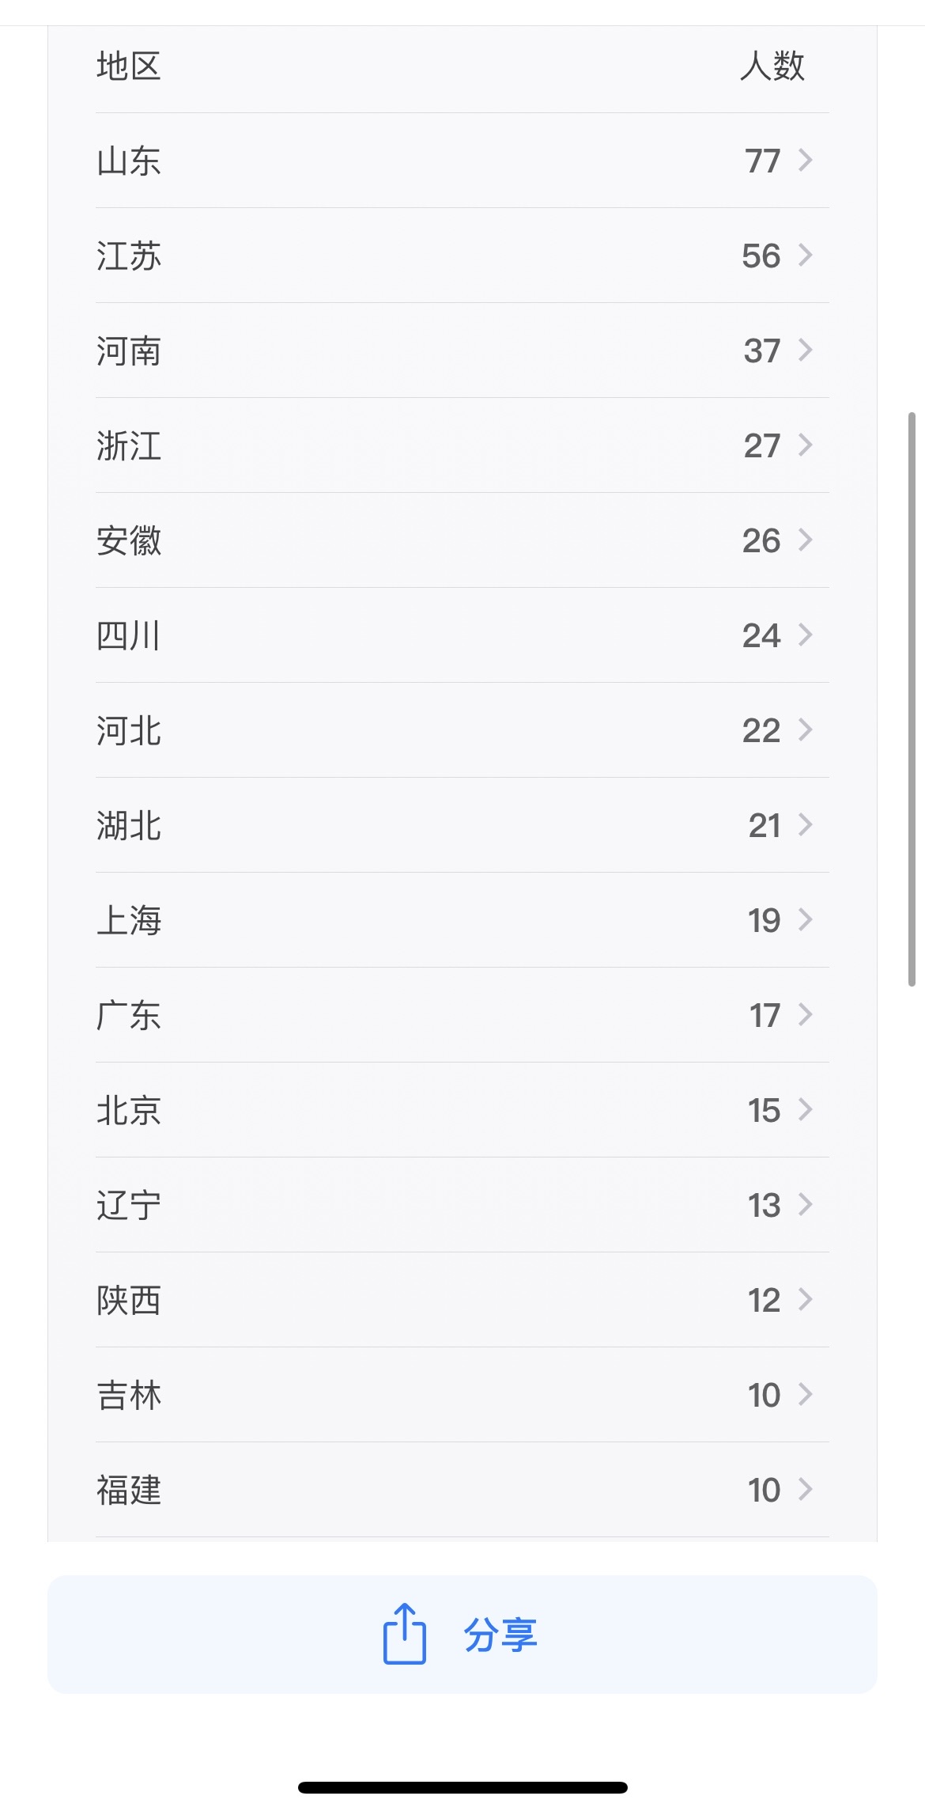The height and width of the screenshot is (1811, 925).
Task: Click the 辽宁 row chevron
Action: pos(805,1205)
